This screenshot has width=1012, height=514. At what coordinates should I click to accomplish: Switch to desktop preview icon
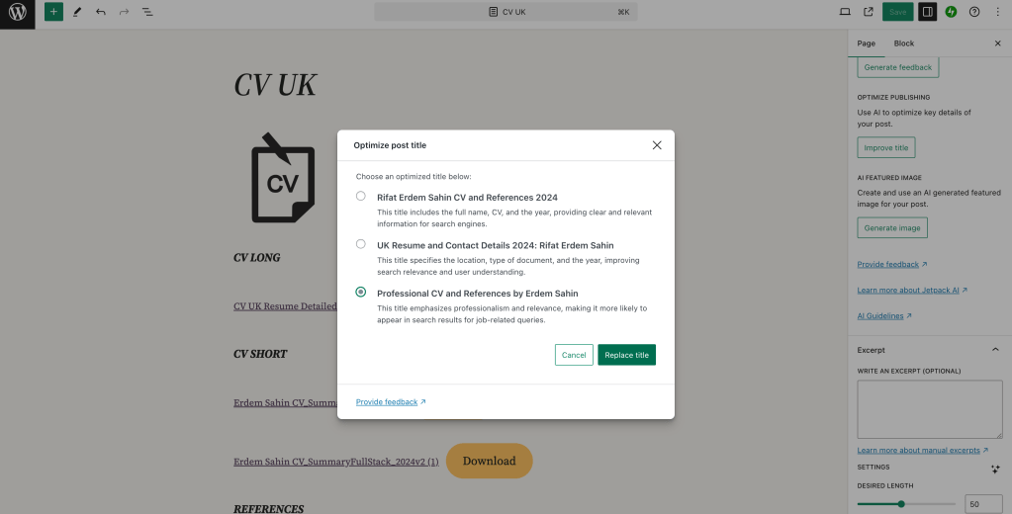point(844,12)
